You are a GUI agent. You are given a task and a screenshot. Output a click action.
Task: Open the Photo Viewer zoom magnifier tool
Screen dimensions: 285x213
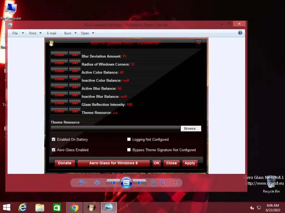81,182
